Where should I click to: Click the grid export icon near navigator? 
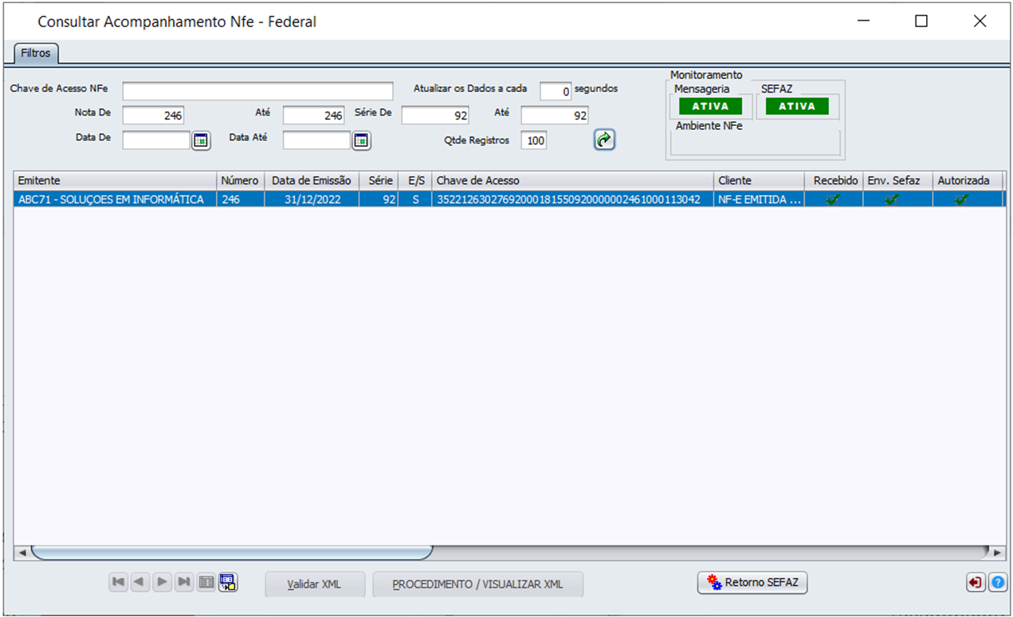[228, 583]
